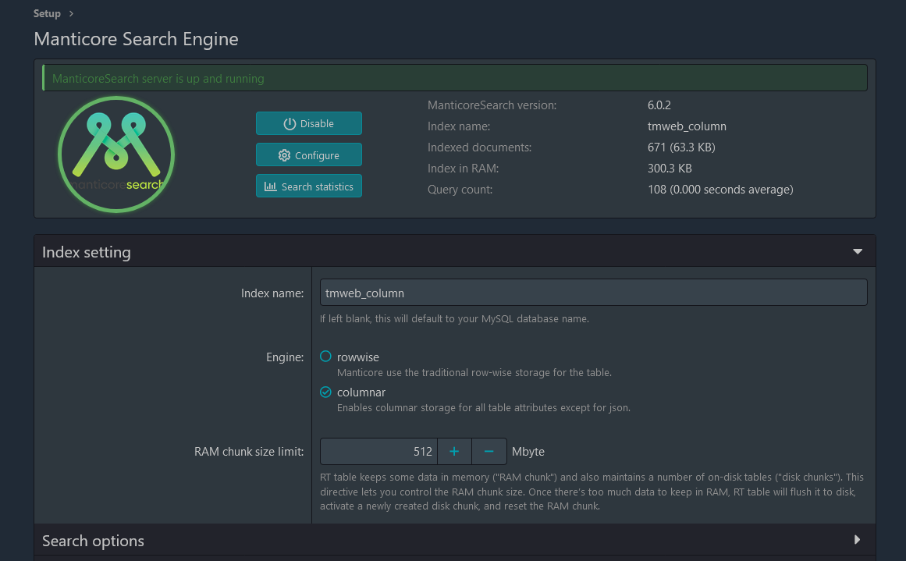Click the RAM chunk size value field
The height and width of the screenshot is (561, 906).
(x=378, y=452)
